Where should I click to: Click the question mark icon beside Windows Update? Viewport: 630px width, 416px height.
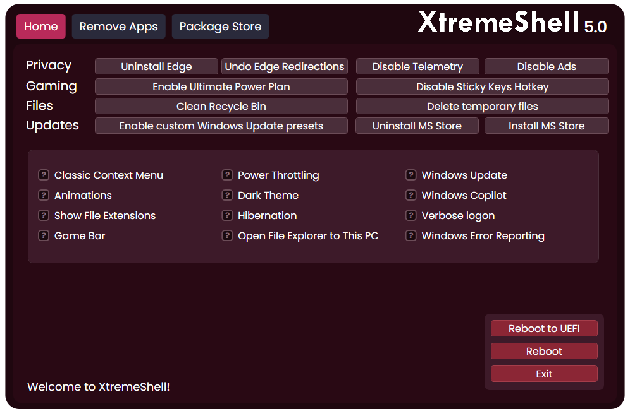tap(411, 175)
